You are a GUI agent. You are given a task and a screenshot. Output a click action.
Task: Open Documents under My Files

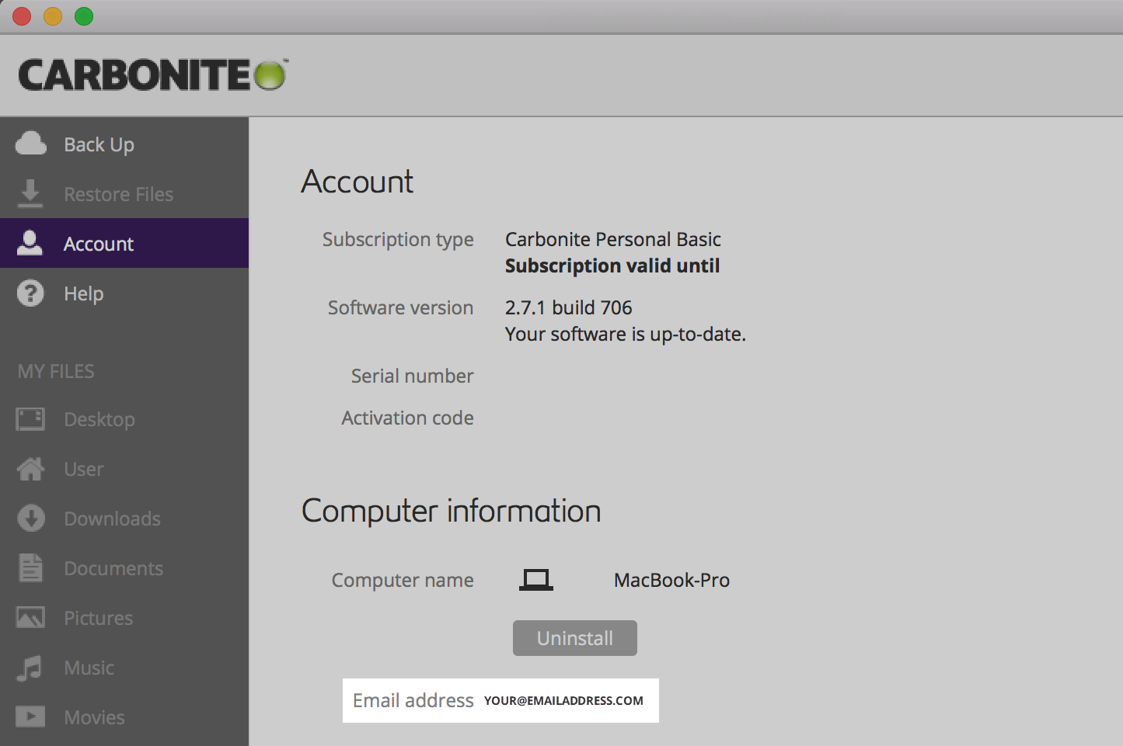(113, 568)
